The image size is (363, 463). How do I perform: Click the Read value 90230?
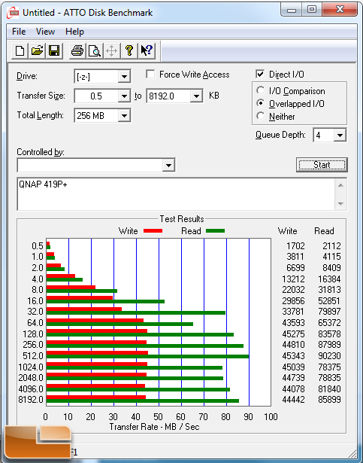point(329,356)
